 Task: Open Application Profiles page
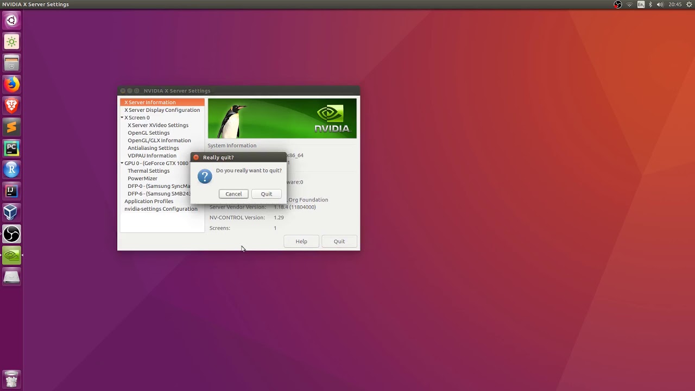click(149, 201)
